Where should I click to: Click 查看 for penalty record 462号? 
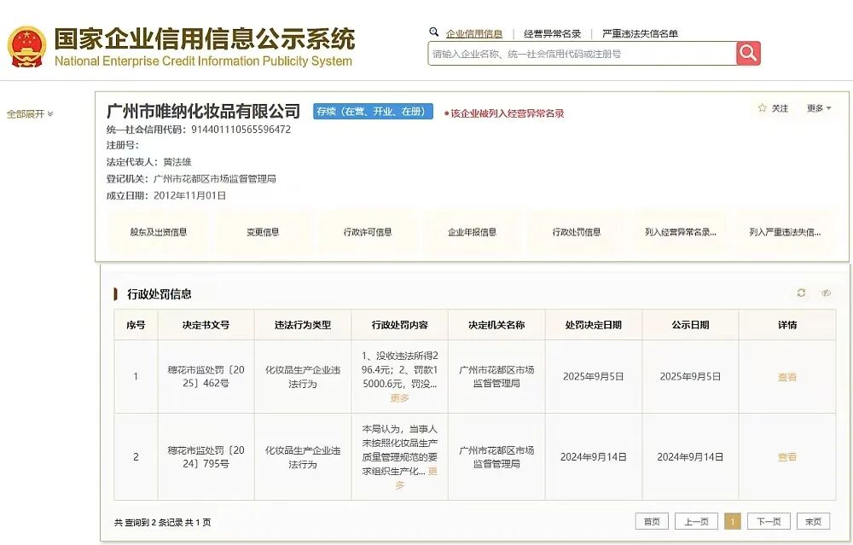point(787,377)
